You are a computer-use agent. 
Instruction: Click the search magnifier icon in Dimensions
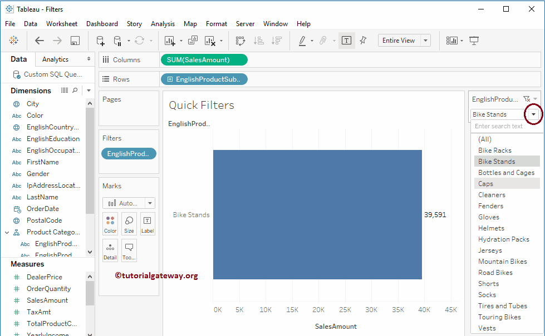coord(75,91)
